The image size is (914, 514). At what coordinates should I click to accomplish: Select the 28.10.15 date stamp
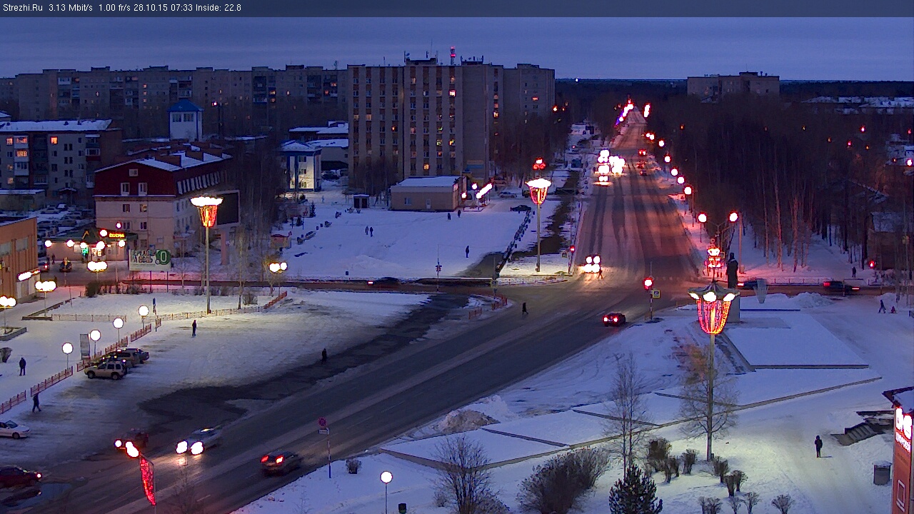pyautogui.click(x=151, y=8)
